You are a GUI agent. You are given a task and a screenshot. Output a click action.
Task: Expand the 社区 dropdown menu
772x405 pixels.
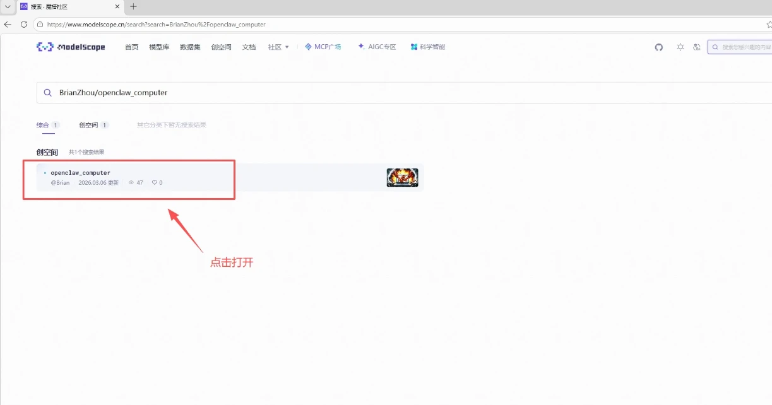278,47
